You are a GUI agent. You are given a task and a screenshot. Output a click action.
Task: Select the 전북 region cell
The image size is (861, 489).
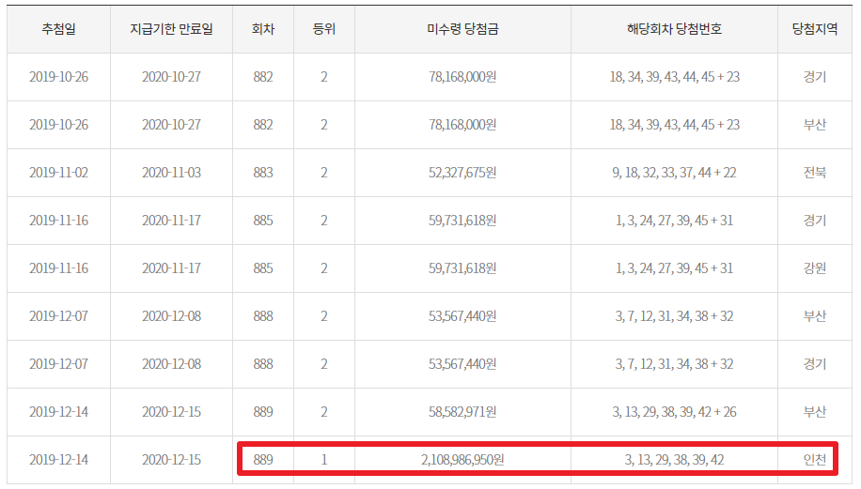(x=815, y=173)
